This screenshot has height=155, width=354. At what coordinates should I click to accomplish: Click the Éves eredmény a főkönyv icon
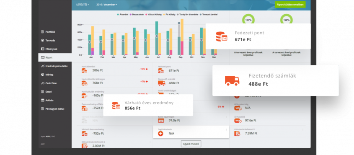85,108
